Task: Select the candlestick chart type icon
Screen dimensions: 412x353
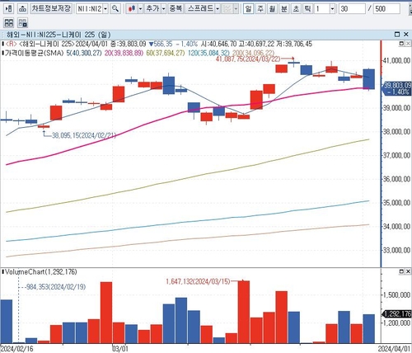Action: [132, 9]
